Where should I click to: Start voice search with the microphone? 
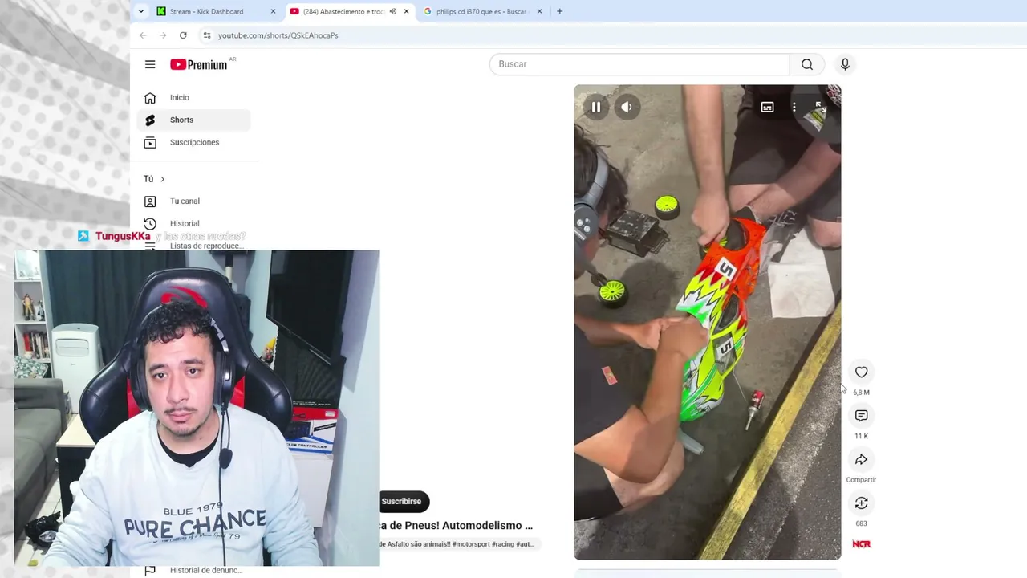pyautogui.click(x=845, y=64)
